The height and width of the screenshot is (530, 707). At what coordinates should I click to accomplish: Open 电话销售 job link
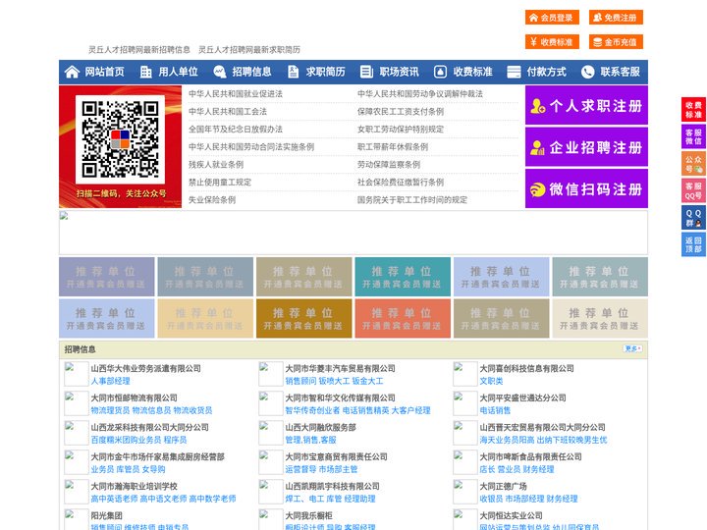[x=495, y=410]
